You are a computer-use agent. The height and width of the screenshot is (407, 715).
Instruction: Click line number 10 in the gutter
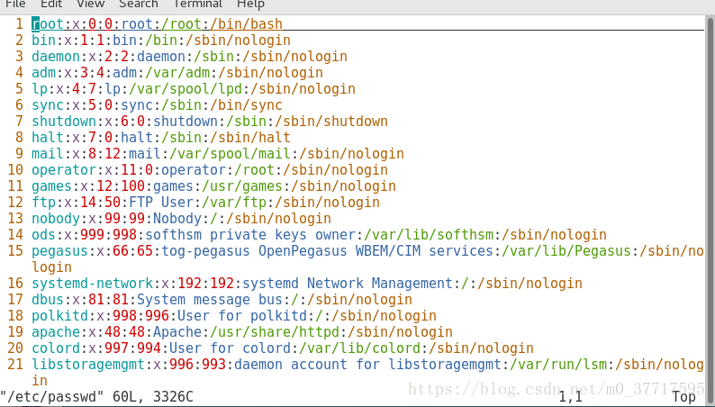15,170
